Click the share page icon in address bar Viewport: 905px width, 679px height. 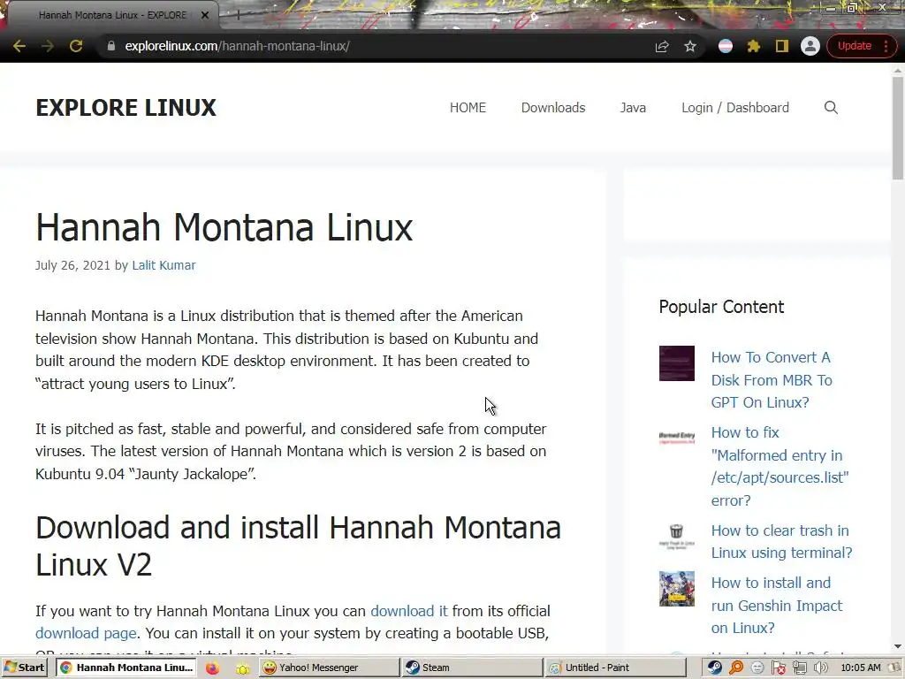(x=662, y=46)
